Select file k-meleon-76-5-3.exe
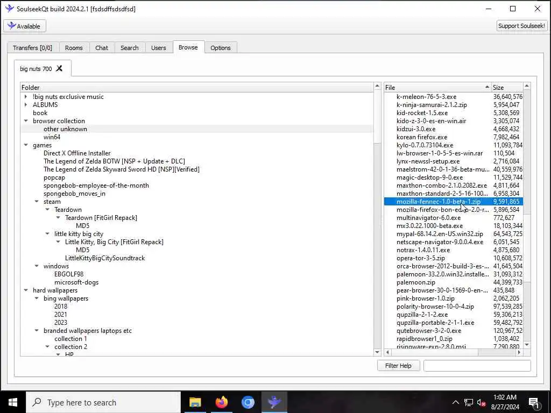The image size is (551, 413). coord(426,97)
